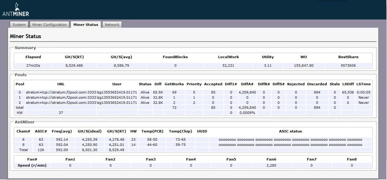
Task: Click WU value 155,847.80
Action: pyautogui.click(x=303, y=65)
